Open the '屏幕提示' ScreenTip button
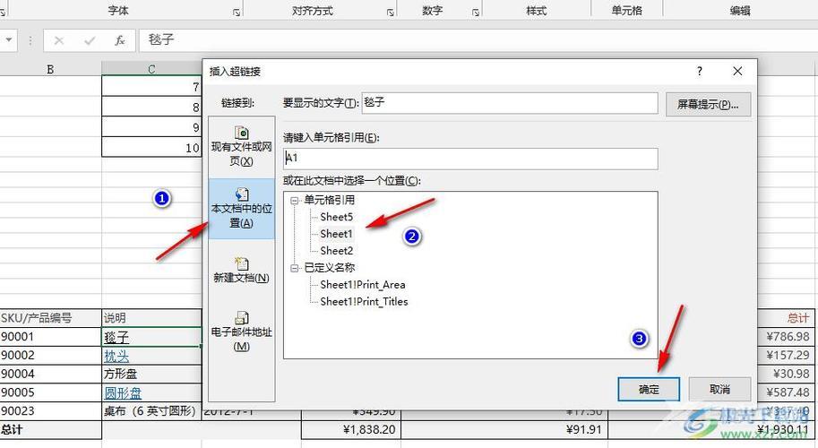 (708, 104)
